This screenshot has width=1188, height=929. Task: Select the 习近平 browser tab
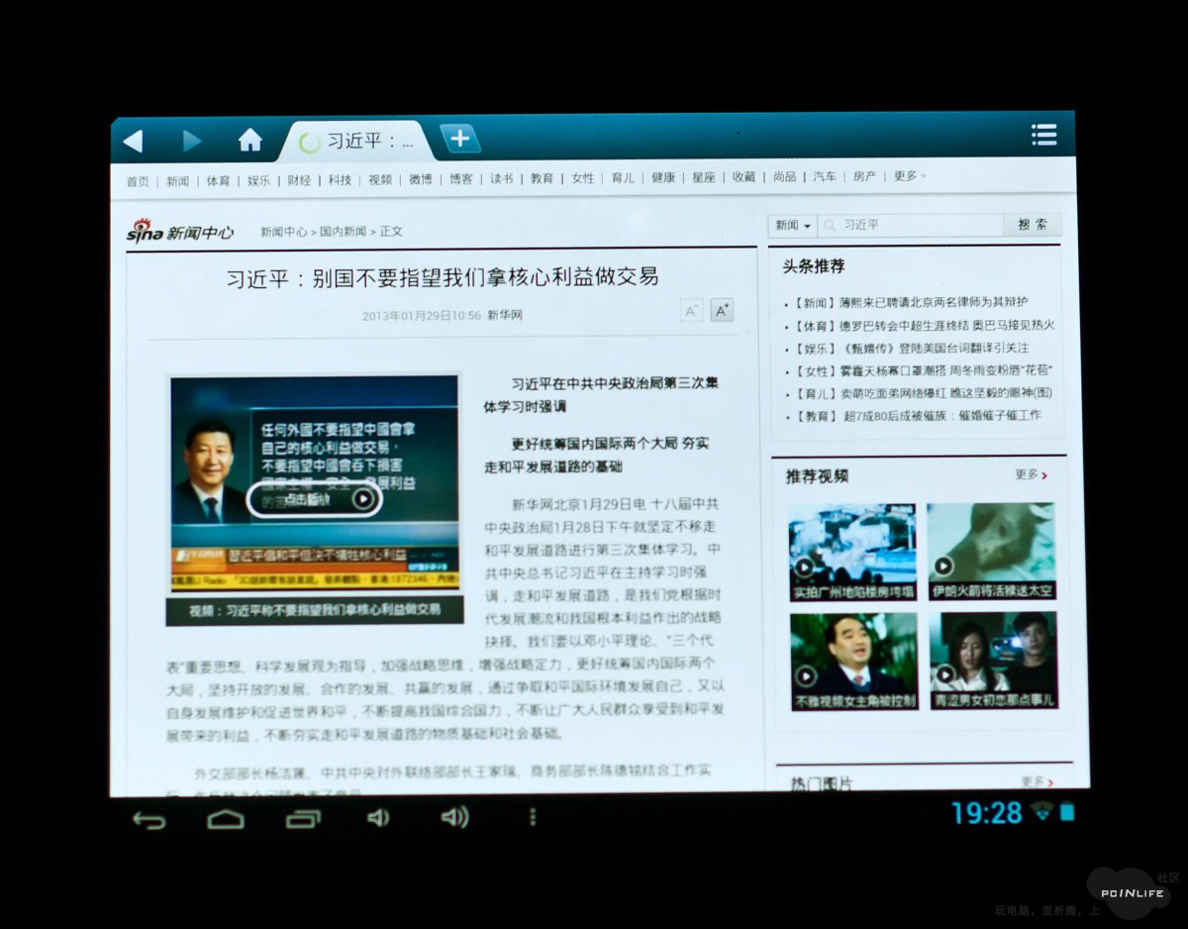358,142
